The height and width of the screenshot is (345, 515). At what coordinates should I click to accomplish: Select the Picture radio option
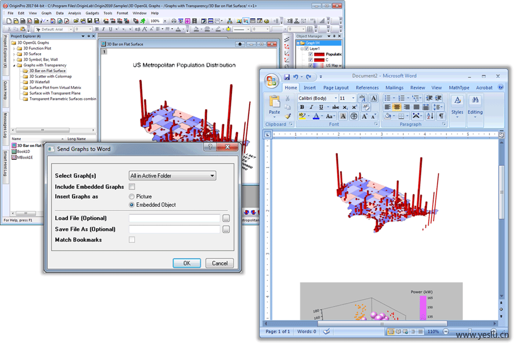point(132,197)
